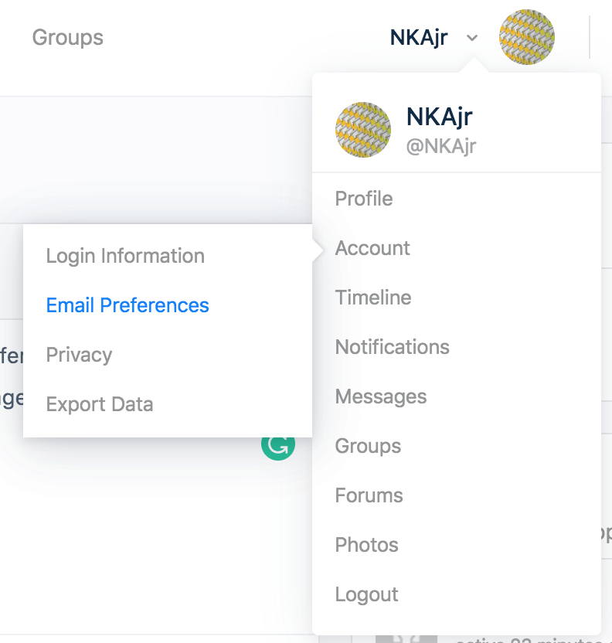Click the NKAjr avatar in header bar
612x643 pixels.
(x=527, y=37)
